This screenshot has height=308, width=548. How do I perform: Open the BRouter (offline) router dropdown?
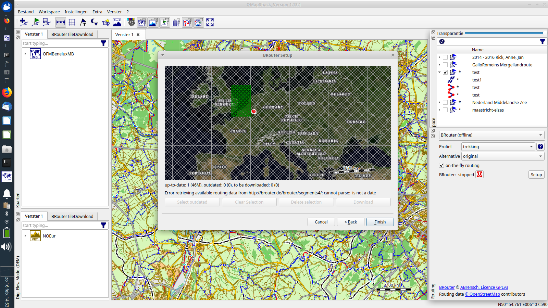click(492, 135)
